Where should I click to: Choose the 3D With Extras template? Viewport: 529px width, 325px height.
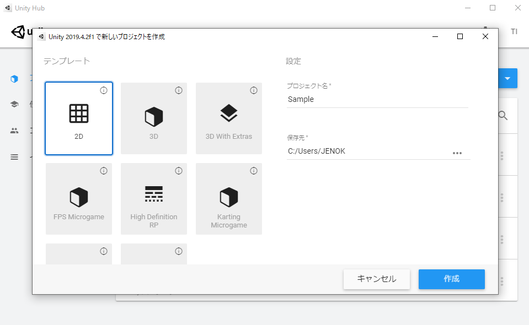tap(229, 118)
